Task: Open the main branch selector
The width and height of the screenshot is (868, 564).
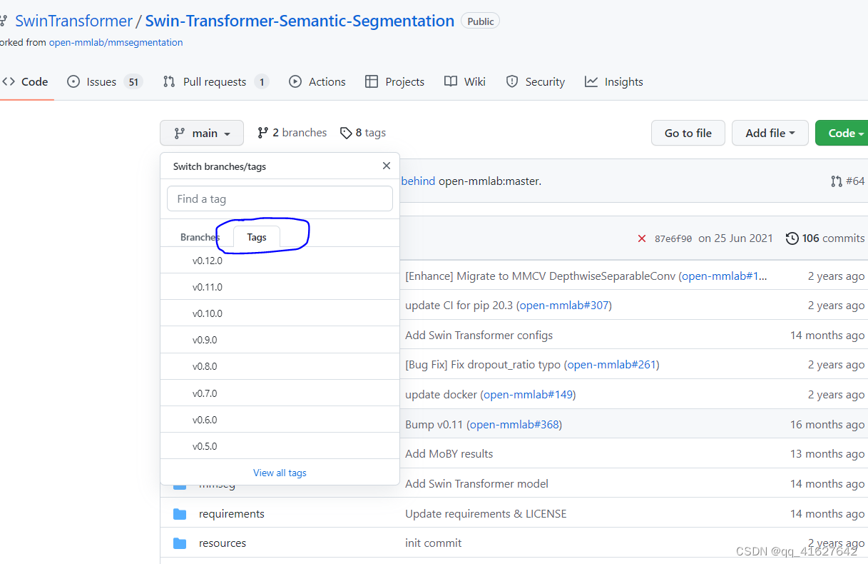Action: pos(202,133)
